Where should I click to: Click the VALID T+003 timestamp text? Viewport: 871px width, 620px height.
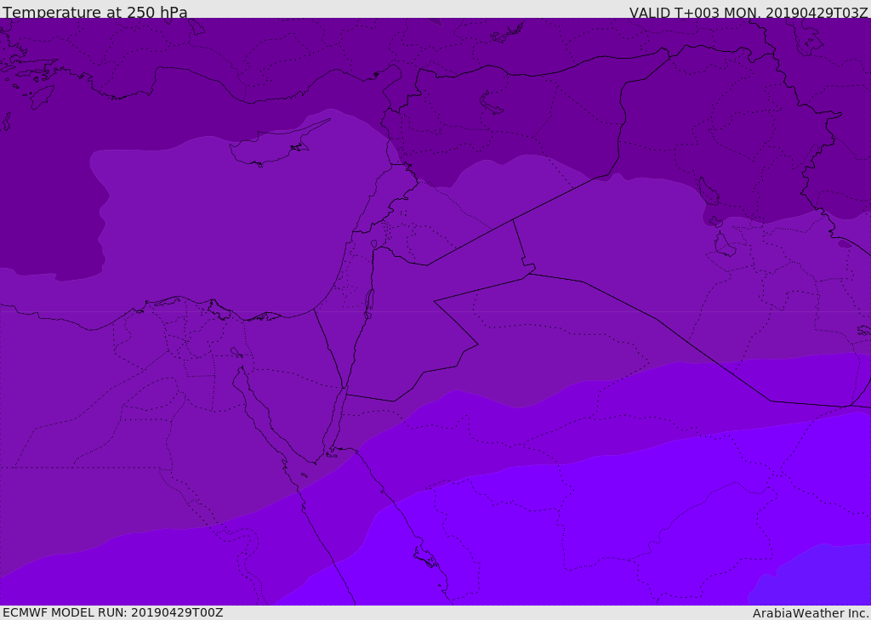749,13
